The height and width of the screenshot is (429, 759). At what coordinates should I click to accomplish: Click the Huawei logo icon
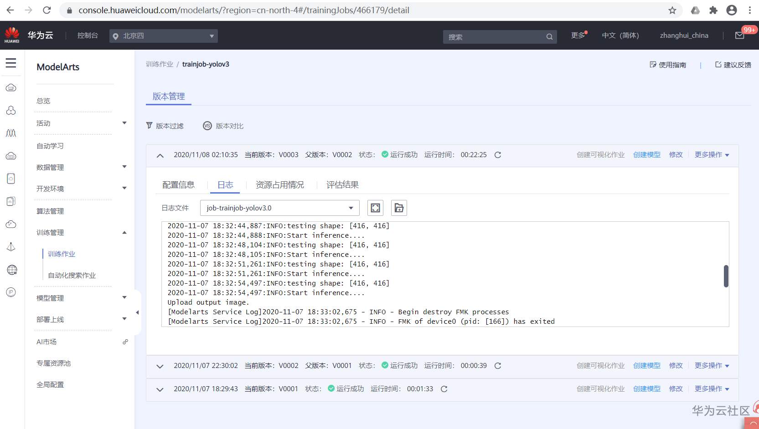(x=12, y=35)
